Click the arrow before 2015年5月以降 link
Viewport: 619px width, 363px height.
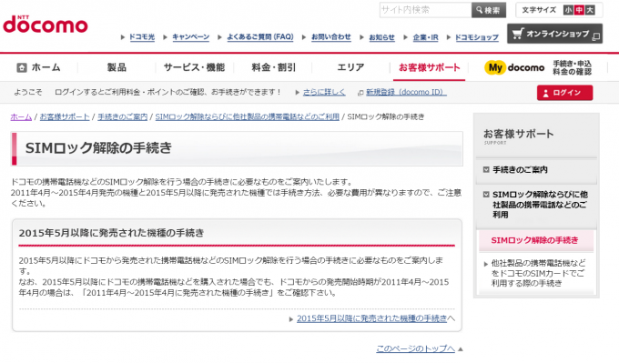pos(291,319)
